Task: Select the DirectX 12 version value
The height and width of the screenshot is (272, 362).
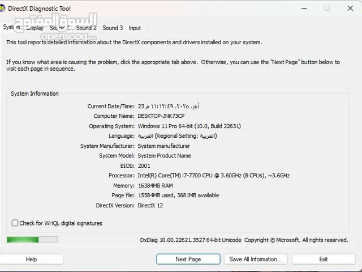Action: tap(150, 205)
